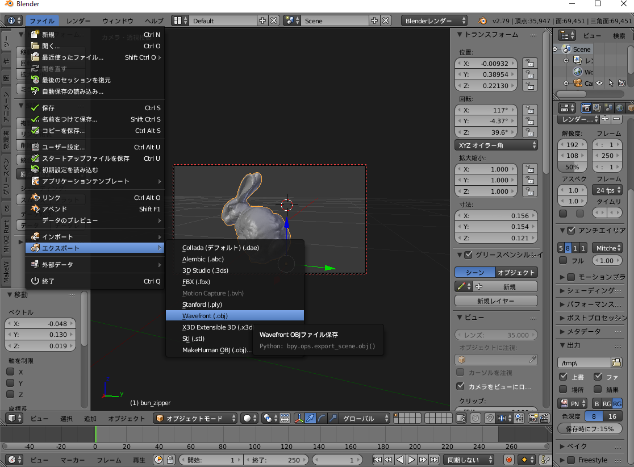Enable axis constraint Y checkbox
The height and width of the screenshot is (467, 634).
coord(11,383)
